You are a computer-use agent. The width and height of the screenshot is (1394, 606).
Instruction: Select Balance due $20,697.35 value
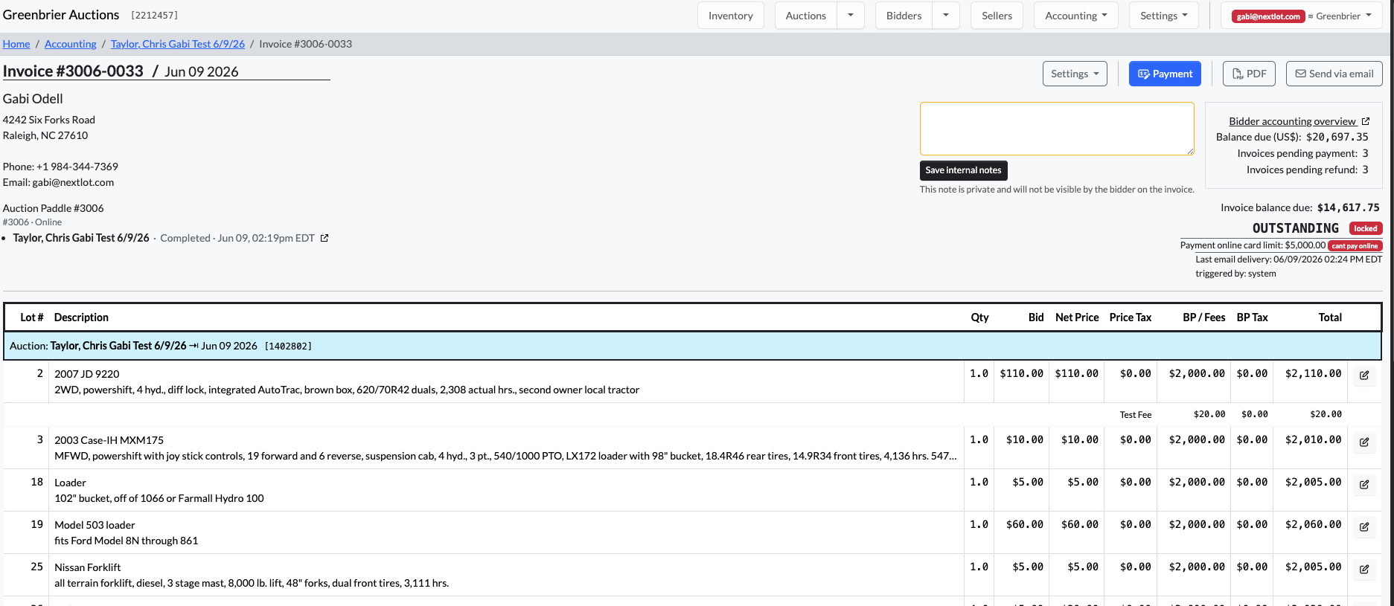click(x=1337, y=137)
